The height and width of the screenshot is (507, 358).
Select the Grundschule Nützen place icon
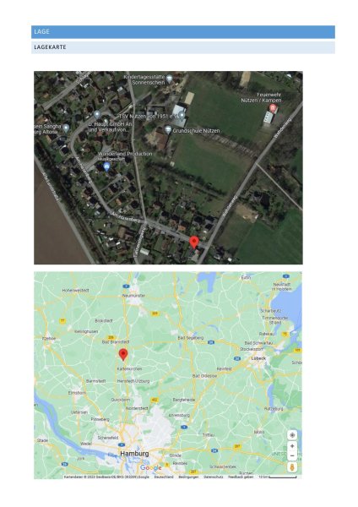(x=168, y=129)
